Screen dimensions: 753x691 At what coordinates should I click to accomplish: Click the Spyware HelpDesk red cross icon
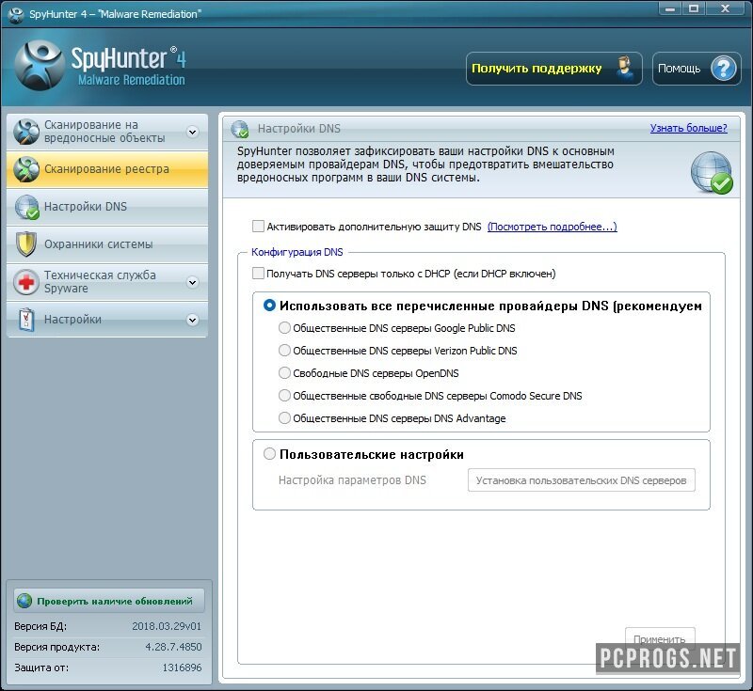pos(27,282)
